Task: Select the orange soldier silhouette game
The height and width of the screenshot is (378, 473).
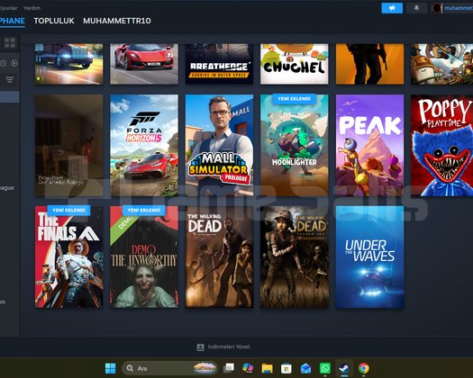Action: (369, 64)
